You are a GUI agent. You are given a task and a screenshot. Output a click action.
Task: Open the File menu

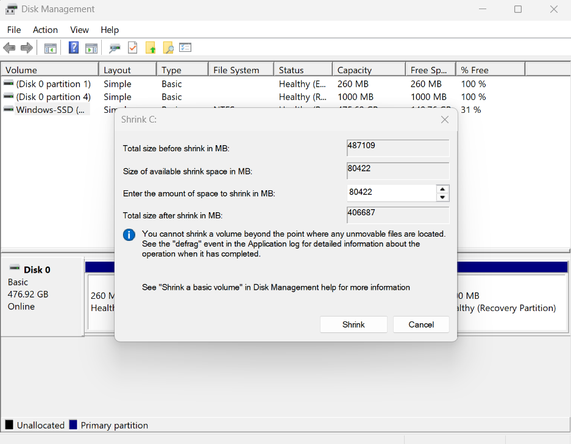click(13, 30)
